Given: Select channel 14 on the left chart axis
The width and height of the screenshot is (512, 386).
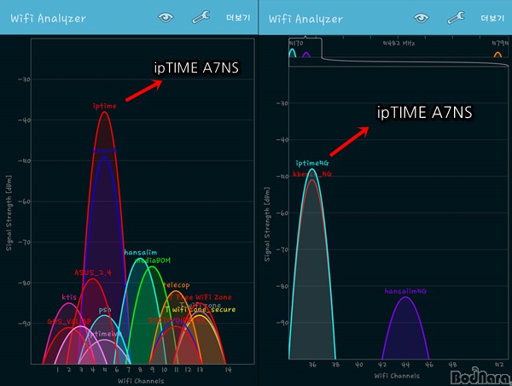Looking at the screenshot, I should point(228,370).
